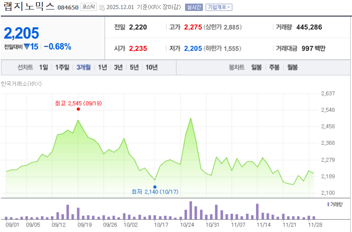Switch the line chart to 1년
The width and height of the screenshot is (352, 232).
pos(102,67)
